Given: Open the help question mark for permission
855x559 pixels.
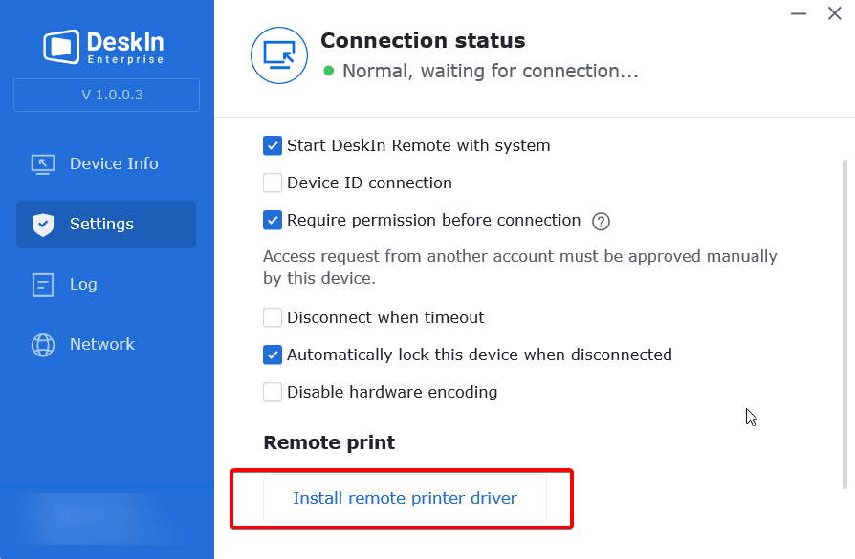Looking at the screenshot, I should click(601, 221).
